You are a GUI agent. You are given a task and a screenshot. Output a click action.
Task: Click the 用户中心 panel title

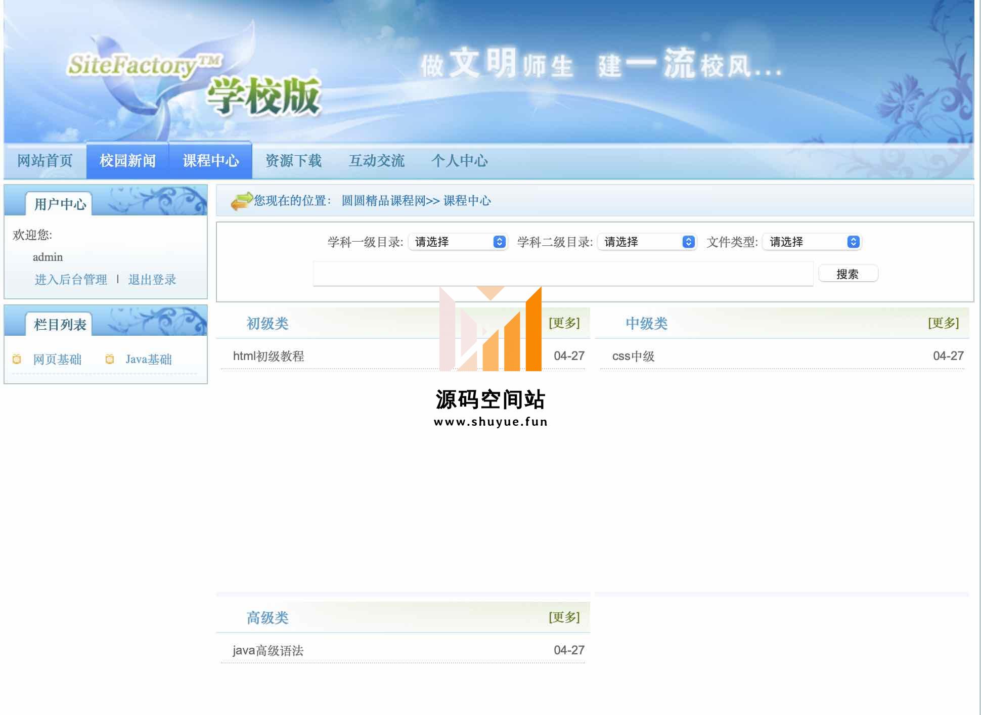[x=60, y=204]
